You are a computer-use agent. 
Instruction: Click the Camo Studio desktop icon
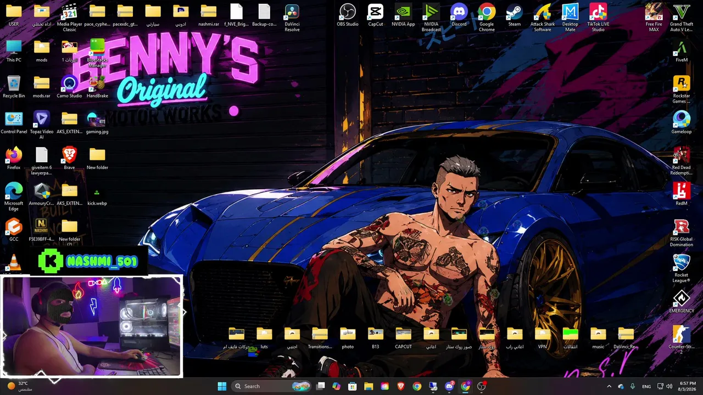(x=69, y=87)
